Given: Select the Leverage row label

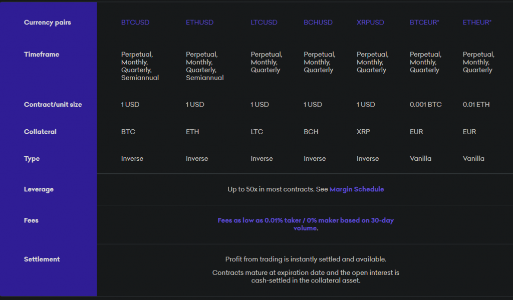Looking at the screenshot, I should pos(39,189).
